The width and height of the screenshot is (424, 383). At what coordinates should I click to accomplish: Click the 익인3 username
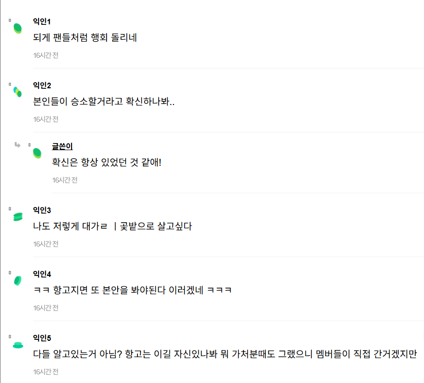click(x=42, y=210)
